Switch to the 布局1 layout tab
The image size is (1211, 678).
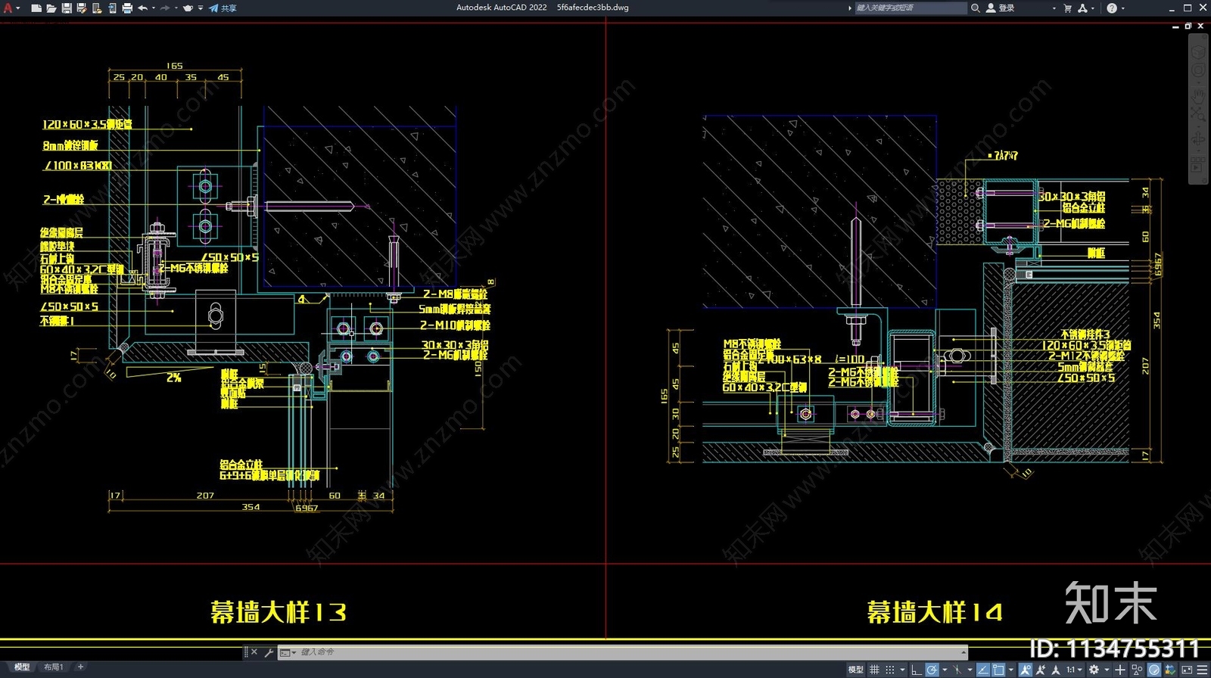[53, 667]
